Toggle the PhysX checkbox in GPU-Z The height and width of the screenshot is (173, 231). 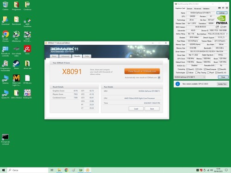(208, 72)
